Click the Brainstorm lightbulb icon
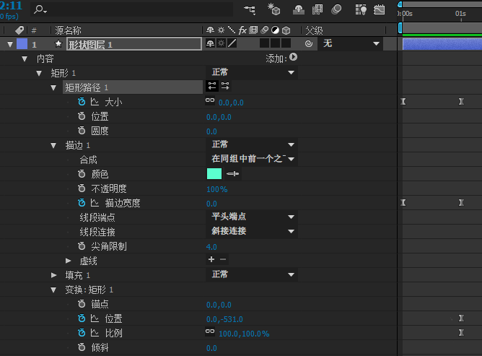The image size is (482, 356). tap(361, 9)
